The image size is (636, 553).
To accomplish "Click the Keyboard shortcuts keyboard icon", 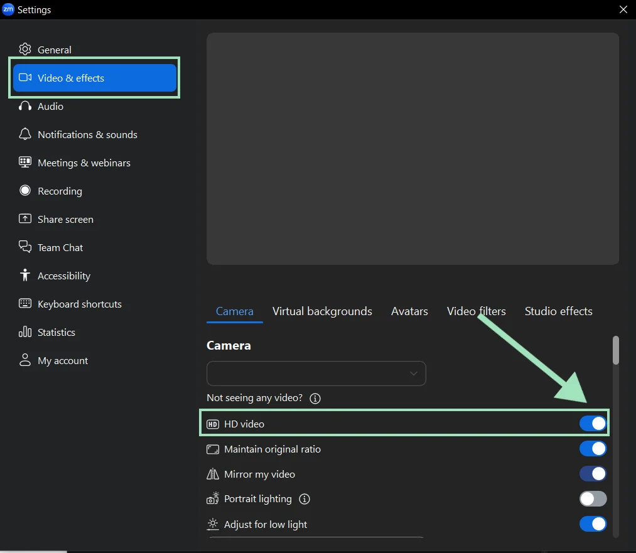I will (24, 304).
